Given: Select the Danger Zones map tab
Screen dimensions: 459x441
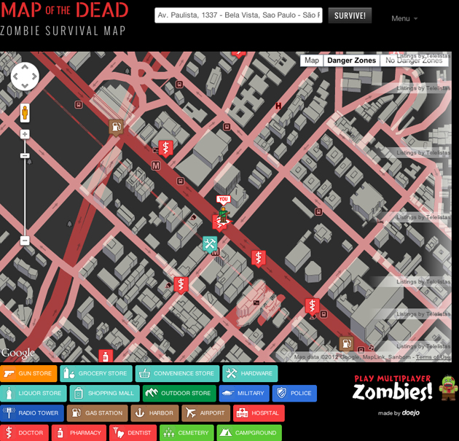Looking at the screenshot, I should 351,61.
